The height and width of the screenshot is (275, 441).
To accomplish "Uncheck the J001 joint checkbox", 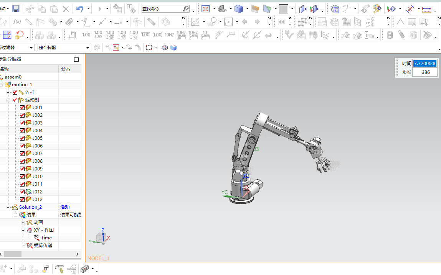I will point(22,108).
